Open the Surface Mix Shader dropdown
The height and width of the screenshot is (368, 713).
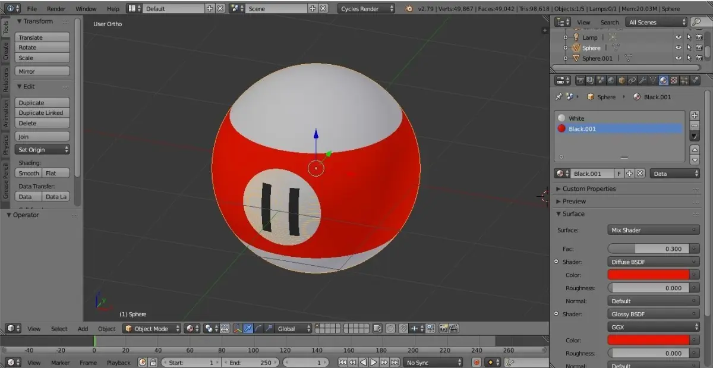(x=654, y=230)
